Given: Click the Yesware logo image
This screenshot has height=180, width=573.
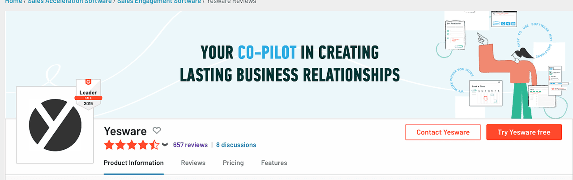Looking at the screenshot, I should click(55, 124).
